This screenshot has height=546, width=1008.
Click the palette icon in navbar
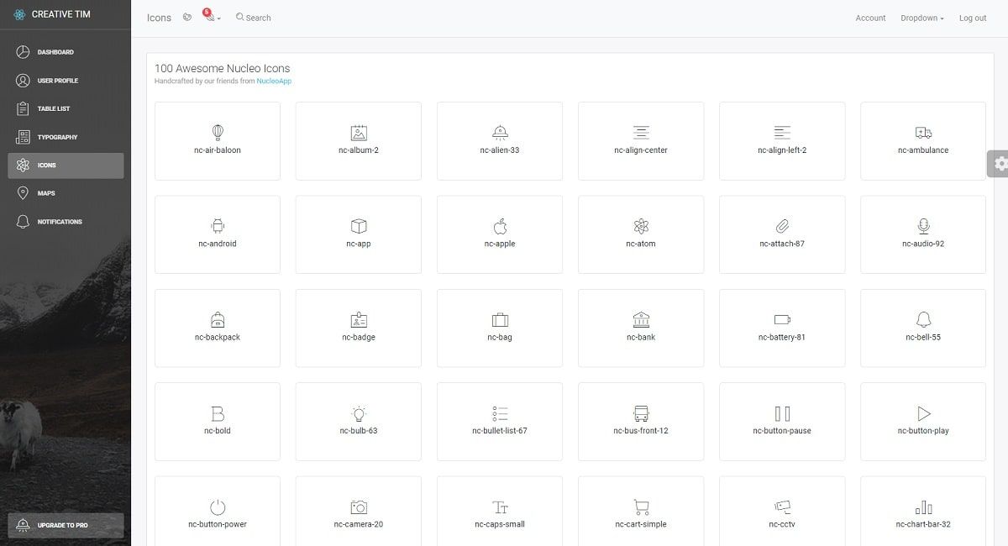point(187,18)
